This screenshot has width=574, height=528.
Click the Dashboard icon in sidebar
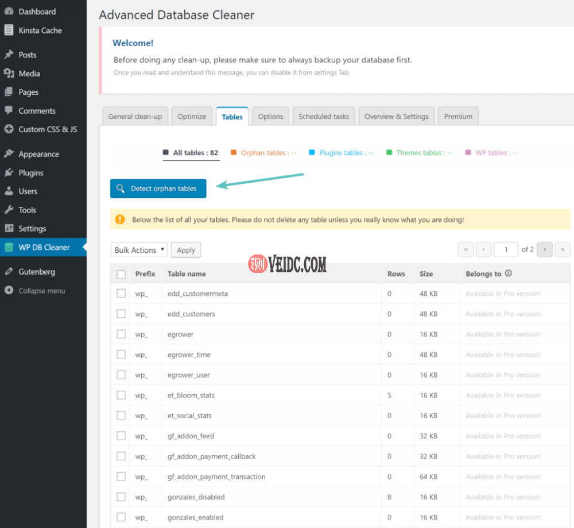pos(9,11)
